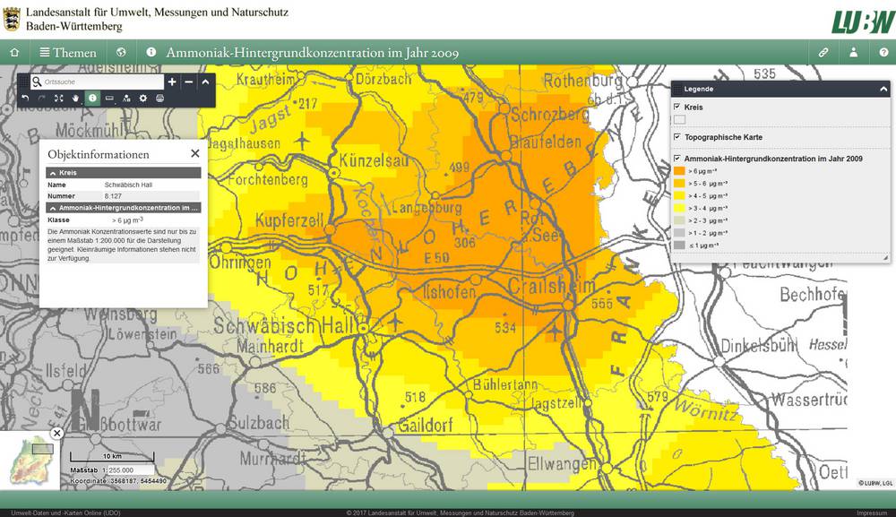Viewport: 896px width, 517px height.
Task: Click the orange > 6 µg legend swatch
Action: pos(679,170)
